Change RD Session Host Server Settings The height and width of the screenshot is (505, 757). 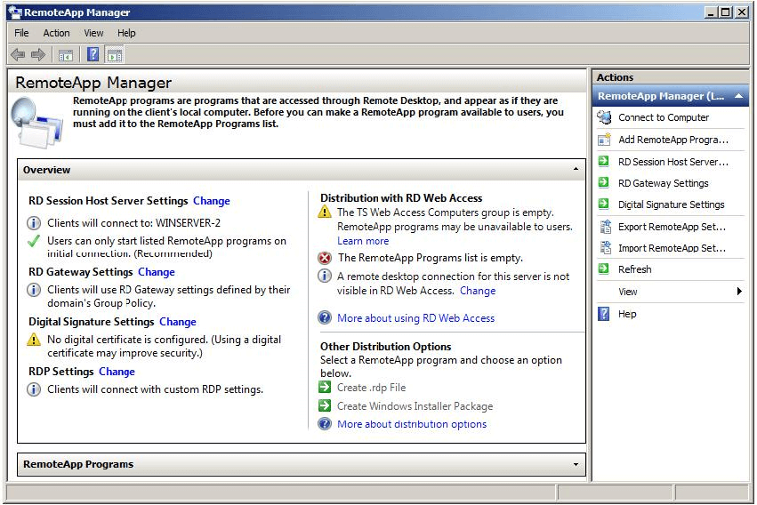pos(211,201)
